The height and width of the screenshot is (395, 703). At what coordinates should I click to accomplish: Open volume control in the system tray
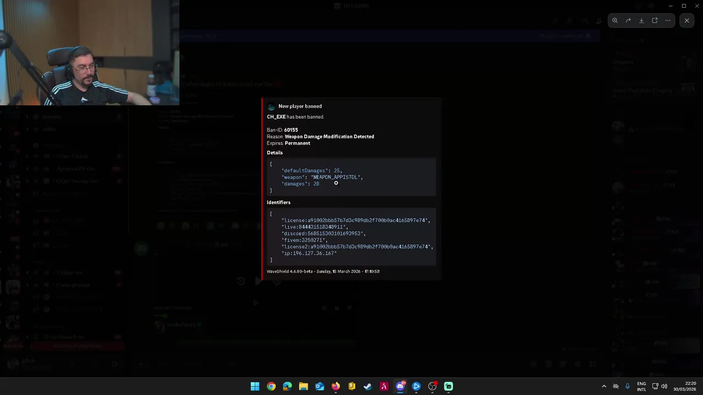click(x=665, y=386)
